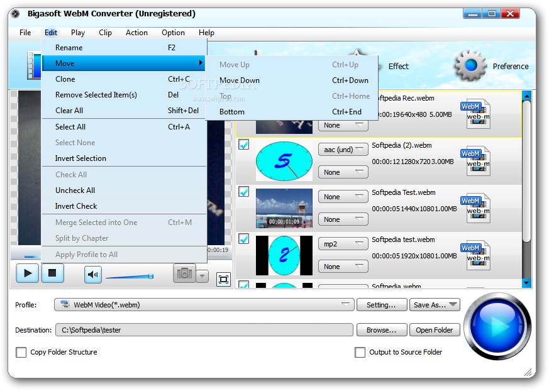Screen dimensions: 549x391
Task: Select Bottom in the Move submenu
Action: (292, 112)
